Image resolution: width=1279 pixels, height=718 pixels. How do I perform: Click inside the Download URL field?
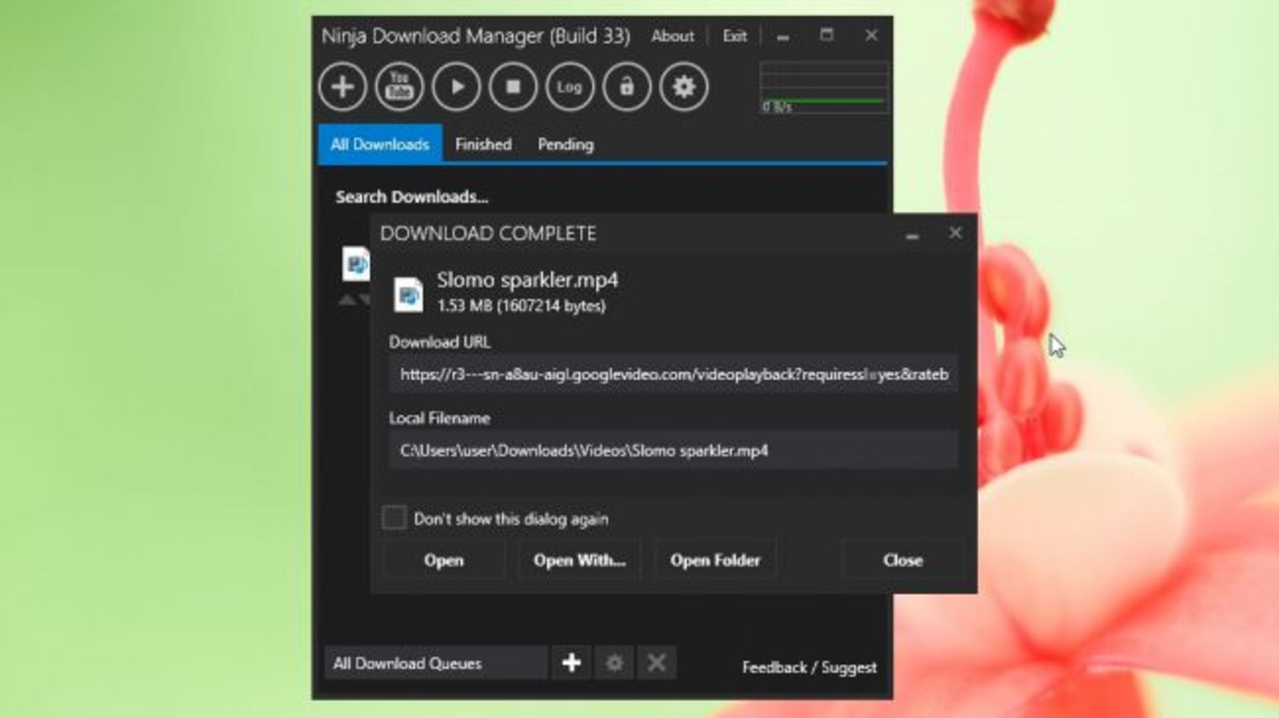point(673,374)
